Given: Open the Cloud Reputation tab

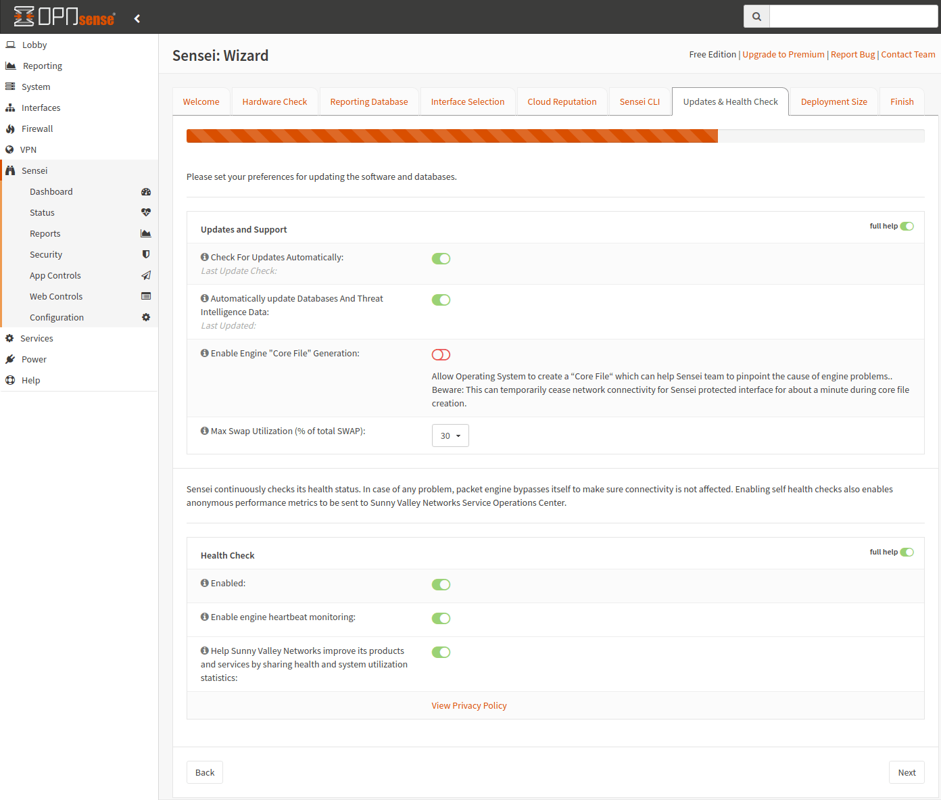Looking at the screenshot, I should point(562,102).
